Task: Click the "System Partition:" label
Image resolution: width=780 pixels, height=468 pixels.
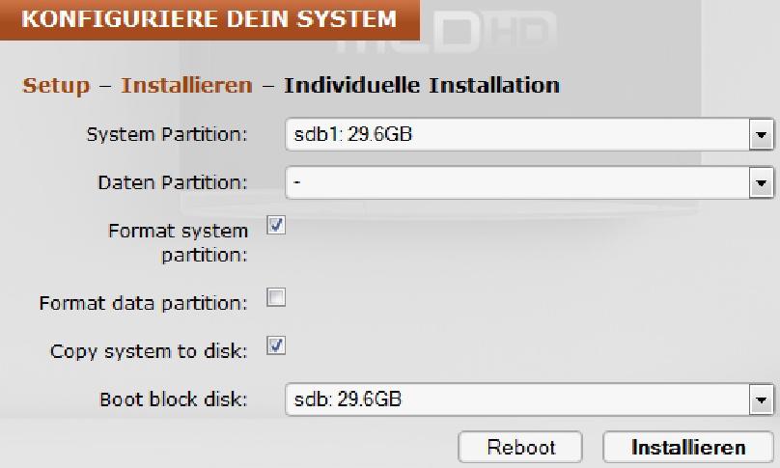Action: [x=167, y=135]
